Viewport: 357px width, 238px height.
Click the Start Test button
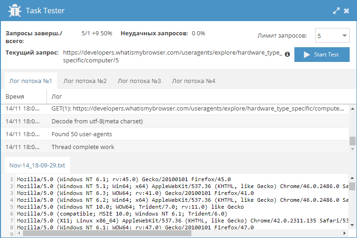(x=322, y=55)
